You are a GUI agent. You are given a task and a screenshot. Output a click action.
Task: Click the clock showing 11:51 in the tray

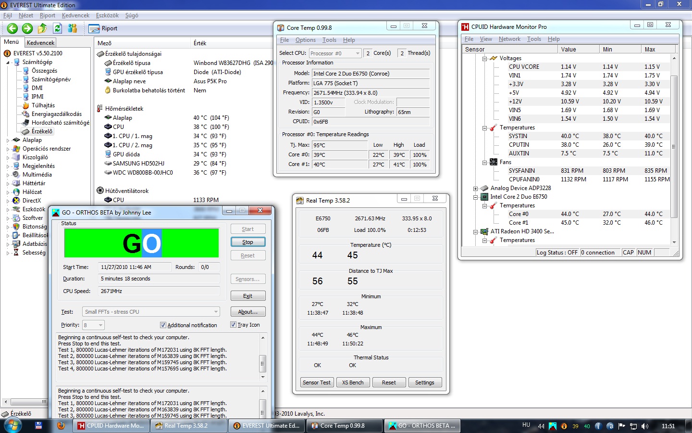coord(668,426)
